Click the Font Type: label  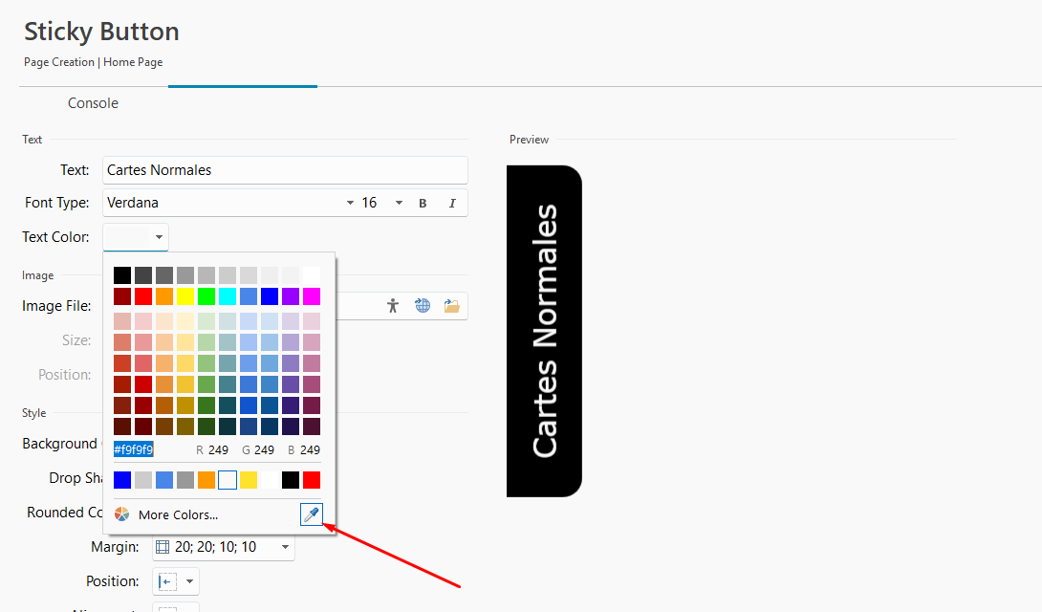pyautogui.click(x=57, y=203)
